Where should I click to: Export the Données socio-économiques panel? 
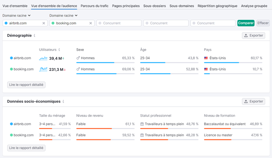(254, 101)
